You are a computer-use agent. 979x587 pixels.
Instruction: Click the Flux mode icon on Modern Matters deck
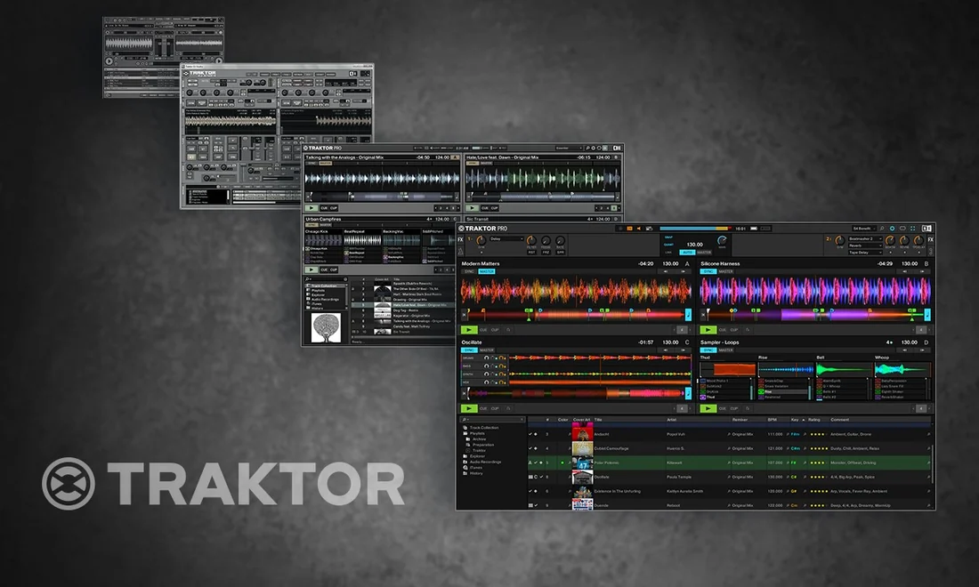click(508, 329)
